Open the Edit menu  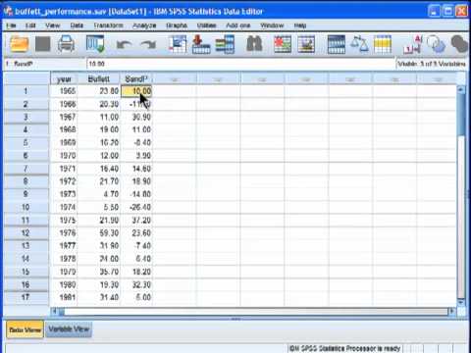click(x=30, y=25)
